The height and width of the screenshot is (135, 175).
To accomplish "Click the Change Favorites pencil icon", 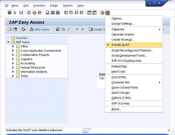I will pyautogui.click(x=69, y=29).
